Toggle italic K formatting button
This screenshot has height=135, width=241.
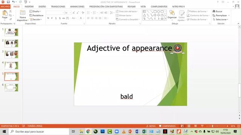point(52,18)
